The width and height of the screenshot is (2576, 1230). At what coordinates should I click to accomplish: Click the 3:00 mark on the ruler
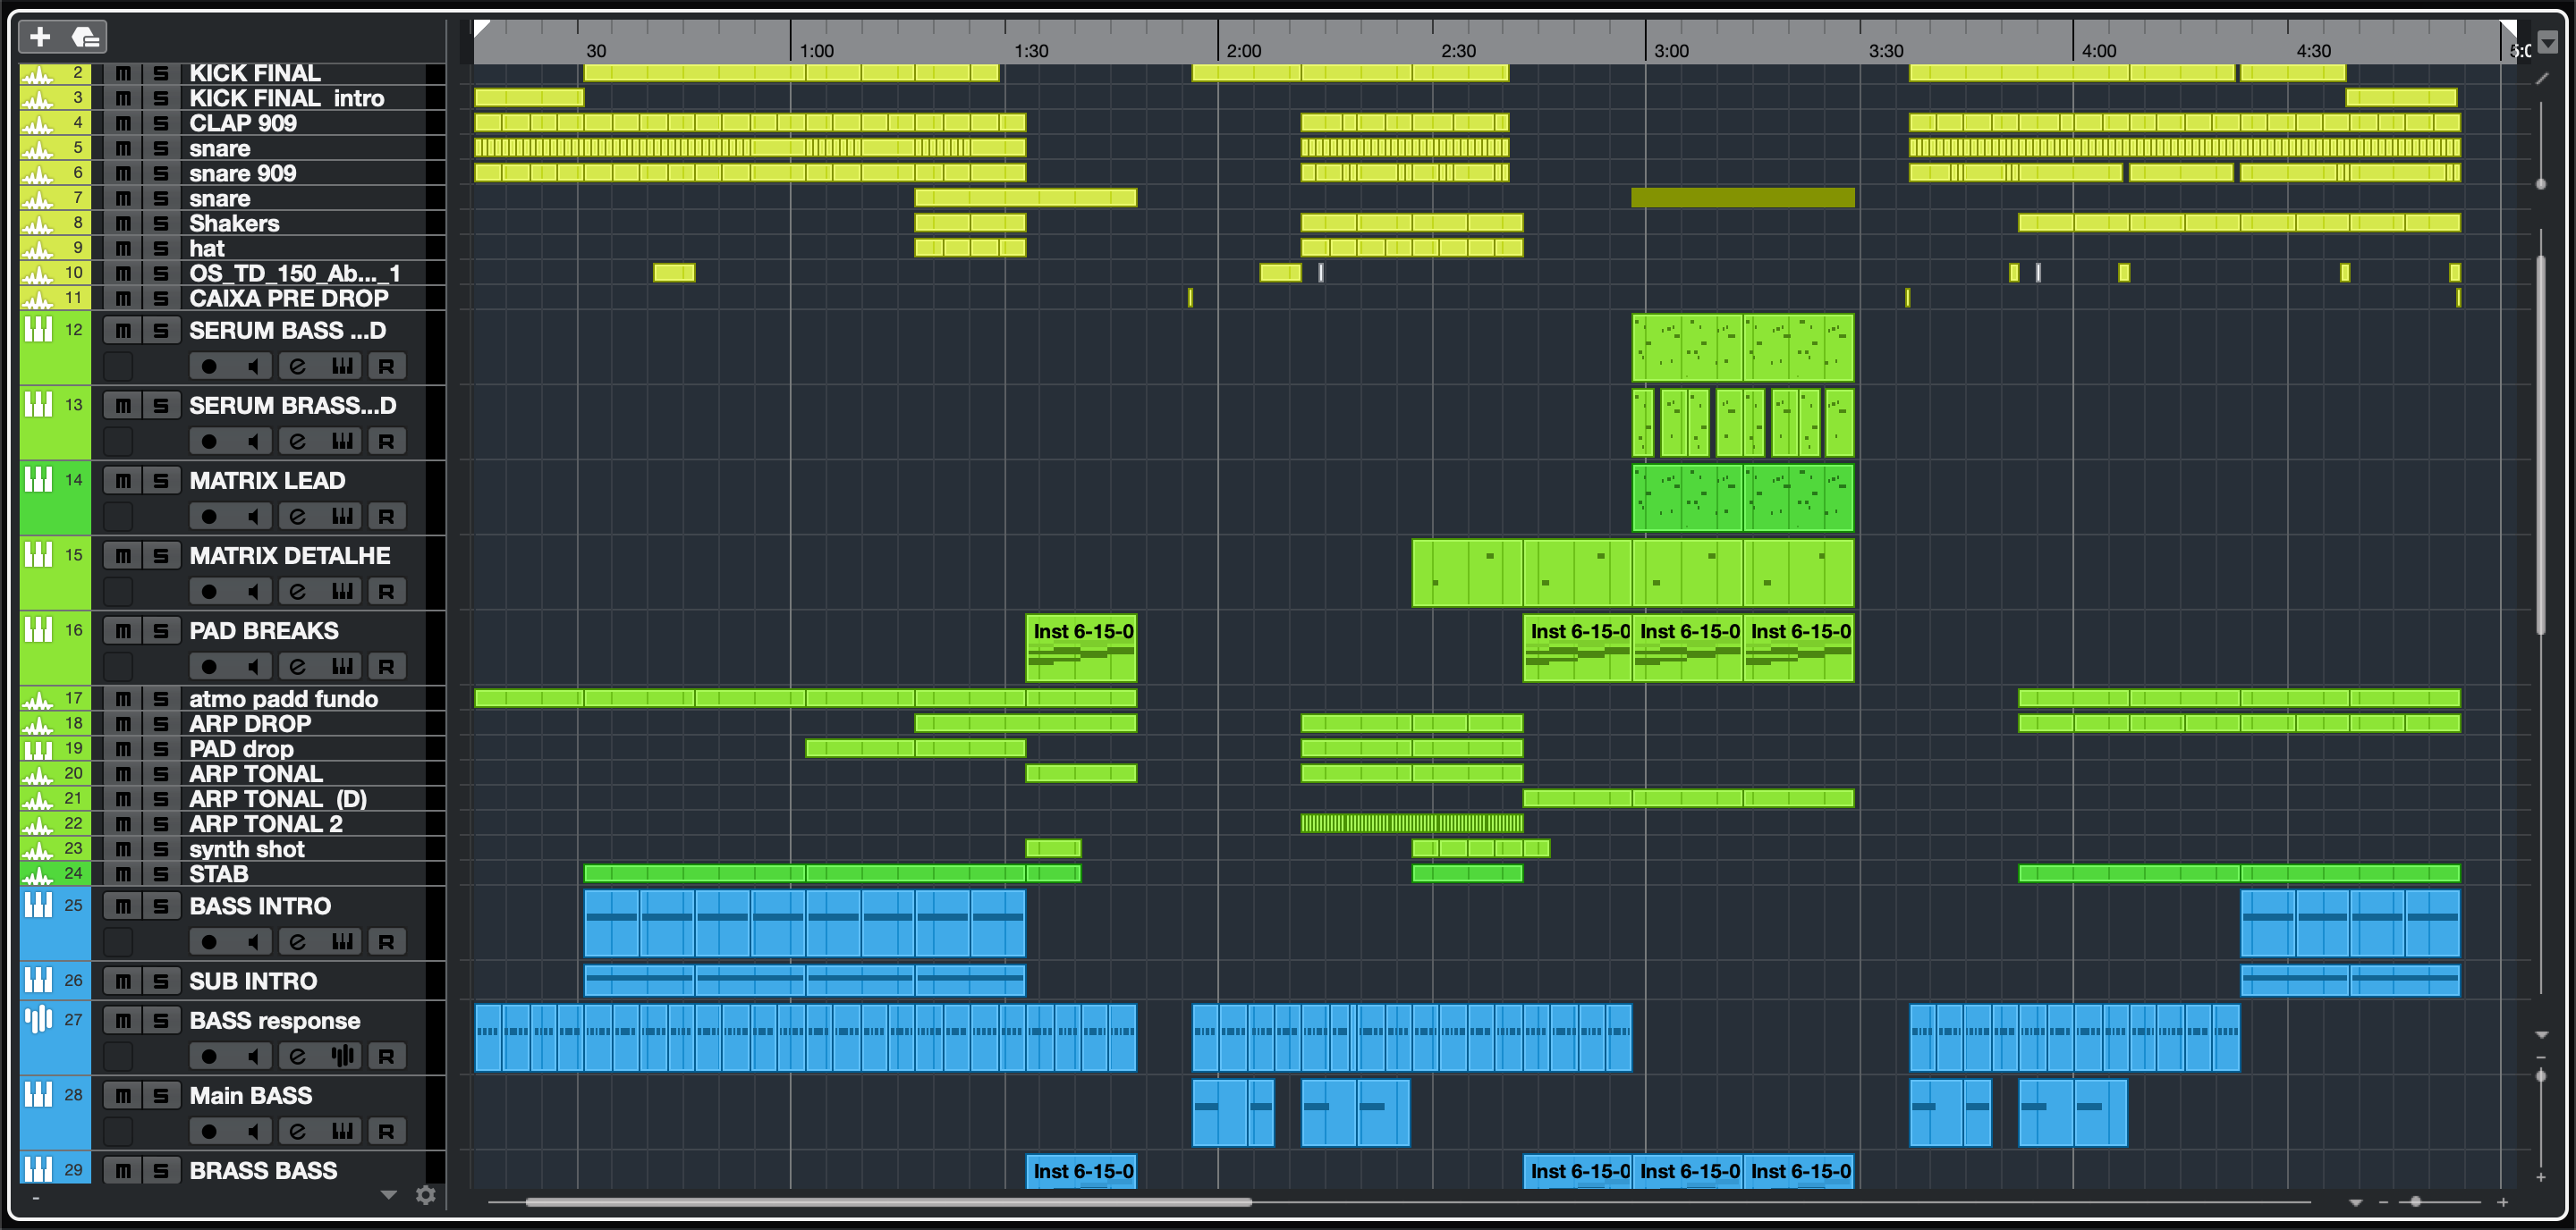coord(1671,51)
